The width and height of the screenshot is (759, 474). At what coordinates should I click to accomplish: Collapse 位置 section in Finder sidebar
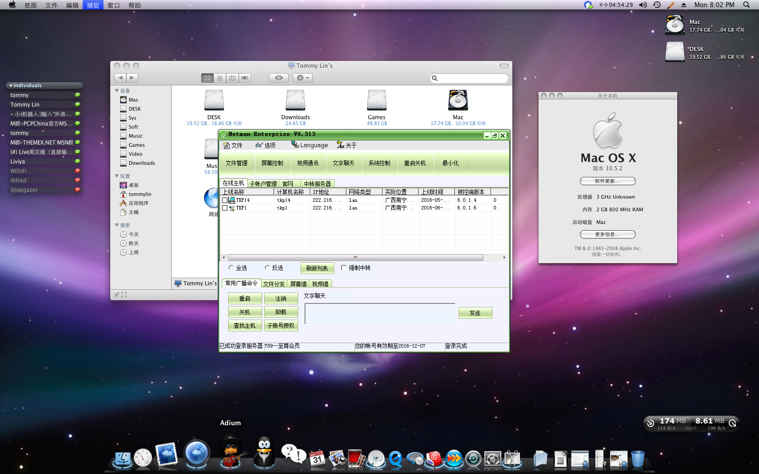pyautogui.click(x=117, y=176)
